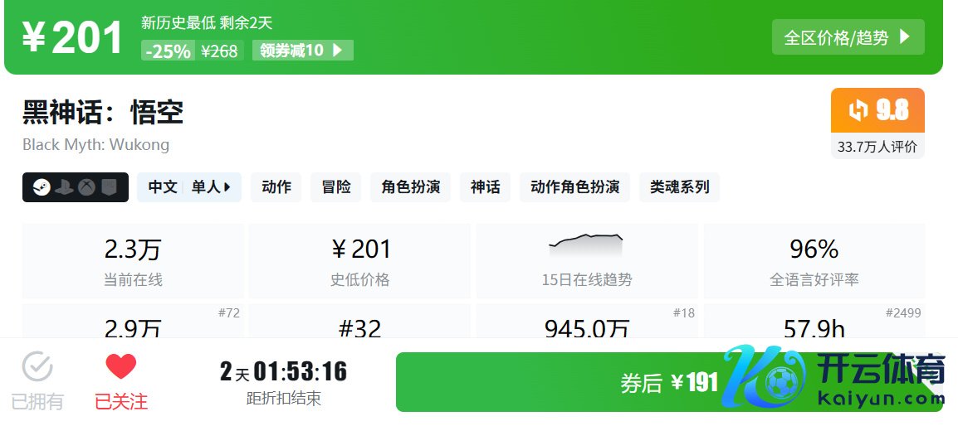Click the green 券后 ¥191 buy button
The image size is (958, 426).
[581, 382]
